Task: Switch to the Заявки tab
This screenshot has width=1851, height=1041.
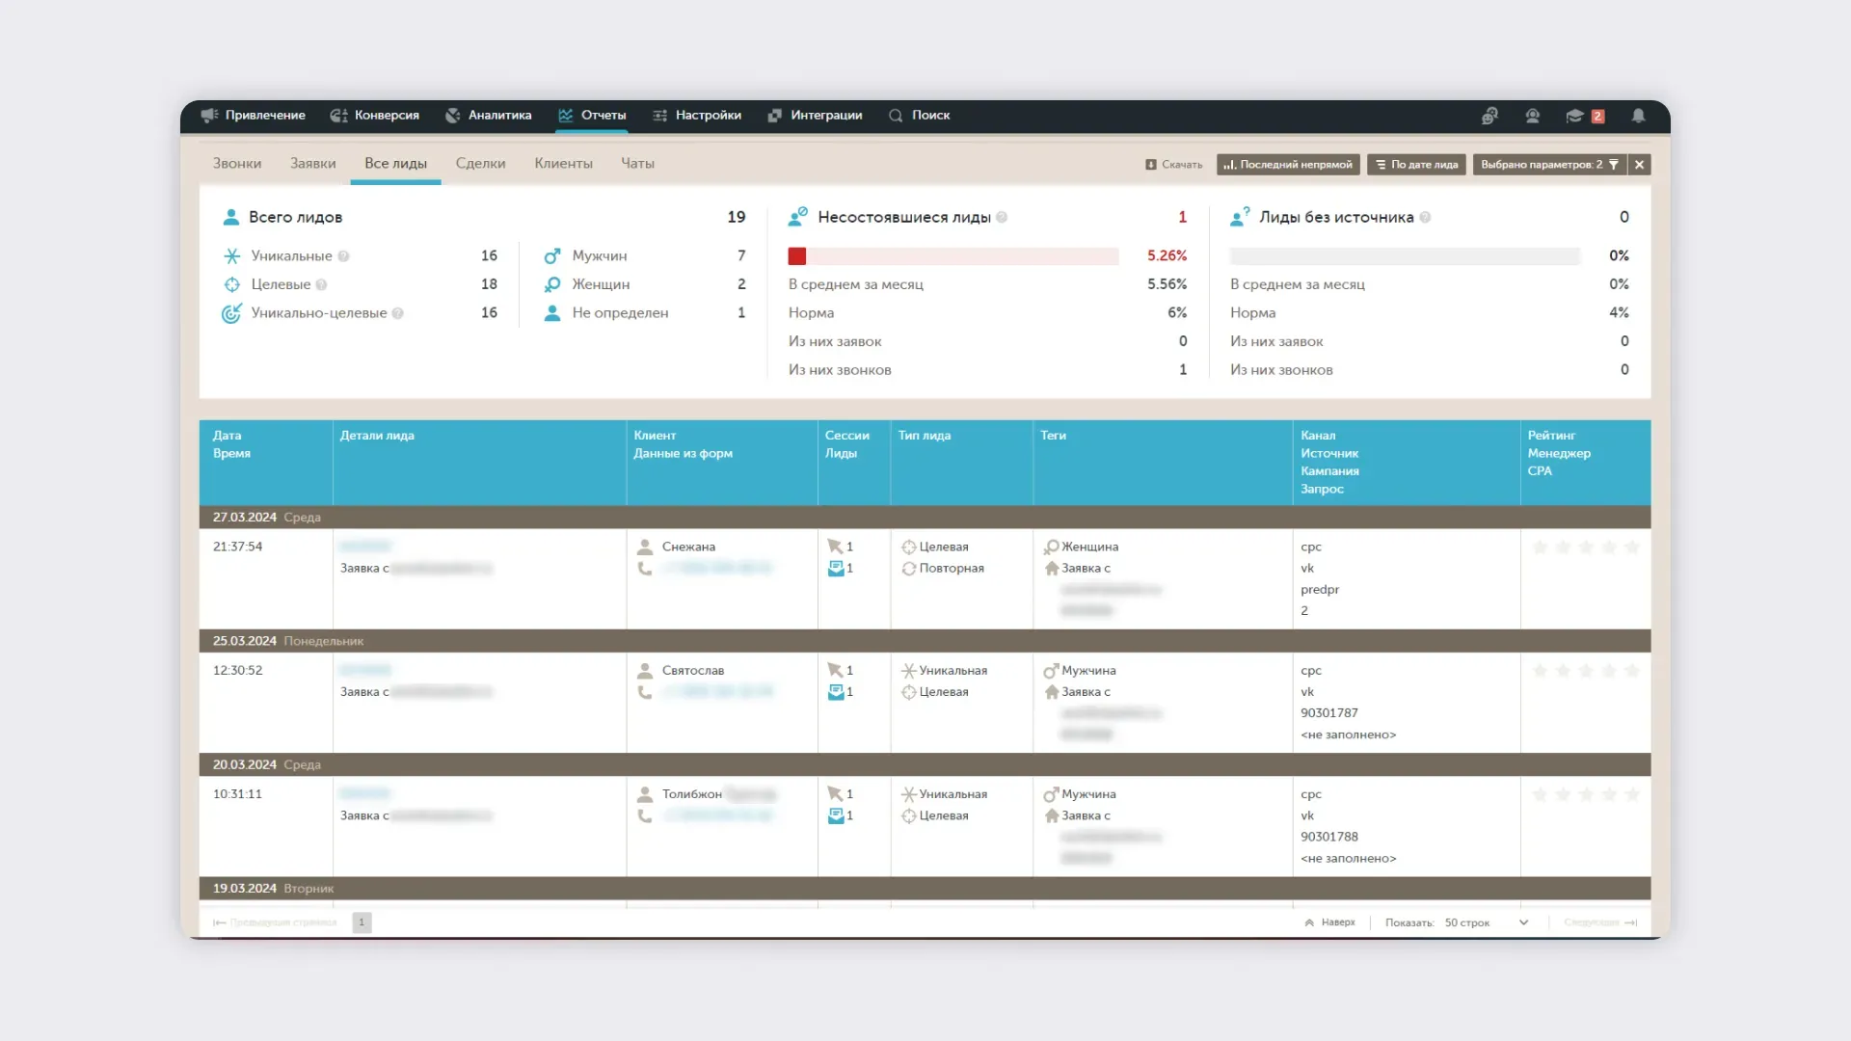Action: tap(312, 164)
